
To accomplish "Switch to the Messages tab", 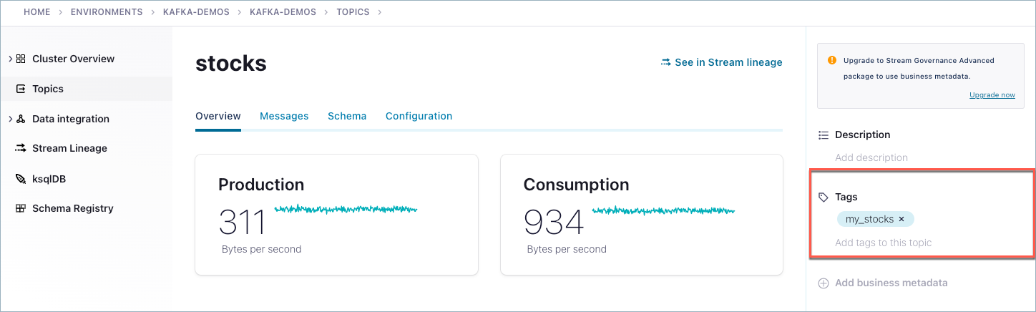I will [x=284, y=116].
